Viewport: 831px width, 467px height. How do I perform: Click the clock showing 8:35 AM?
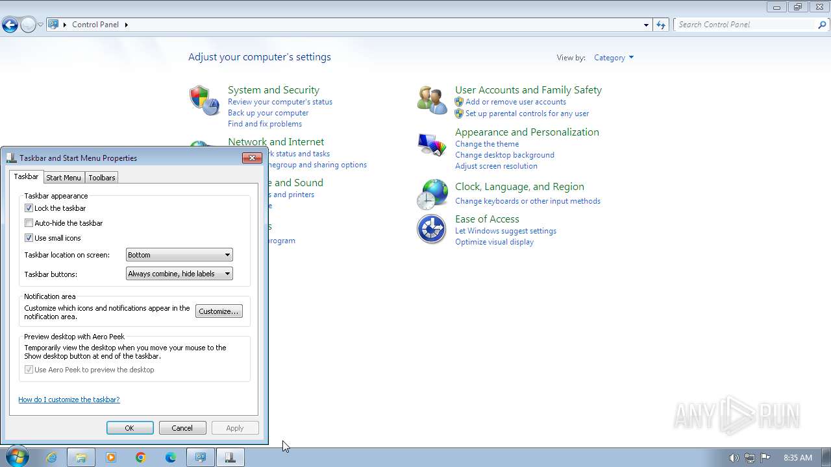click(798, 458)
